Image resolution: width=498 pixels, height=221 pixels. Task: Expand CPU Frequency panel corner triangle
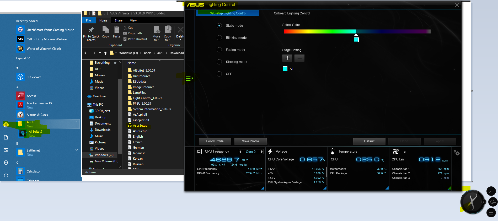263,188
